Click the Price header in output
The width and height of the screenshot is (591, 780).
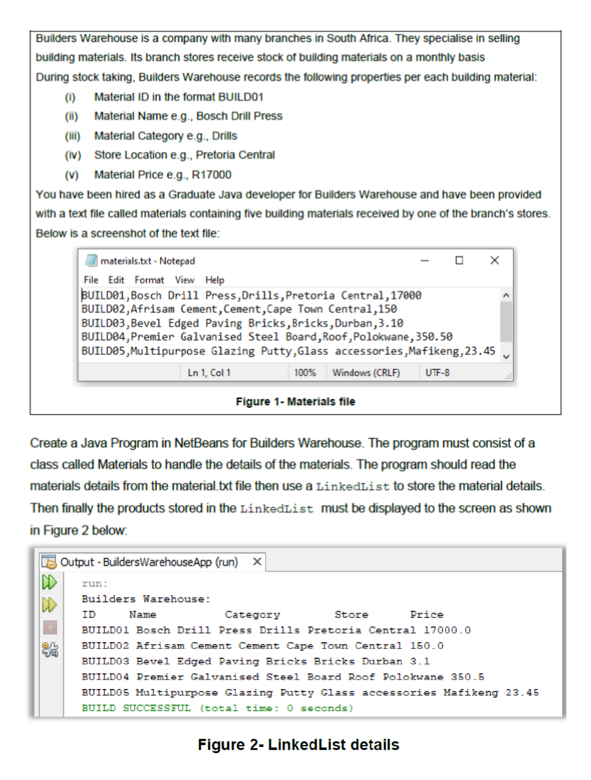427,614
